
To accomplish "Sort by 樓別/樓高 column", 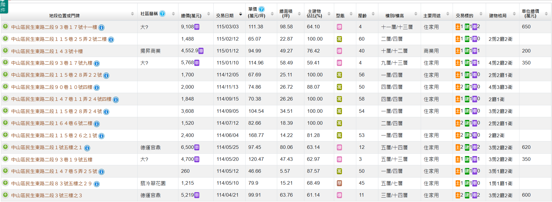I will click(416, 14).
